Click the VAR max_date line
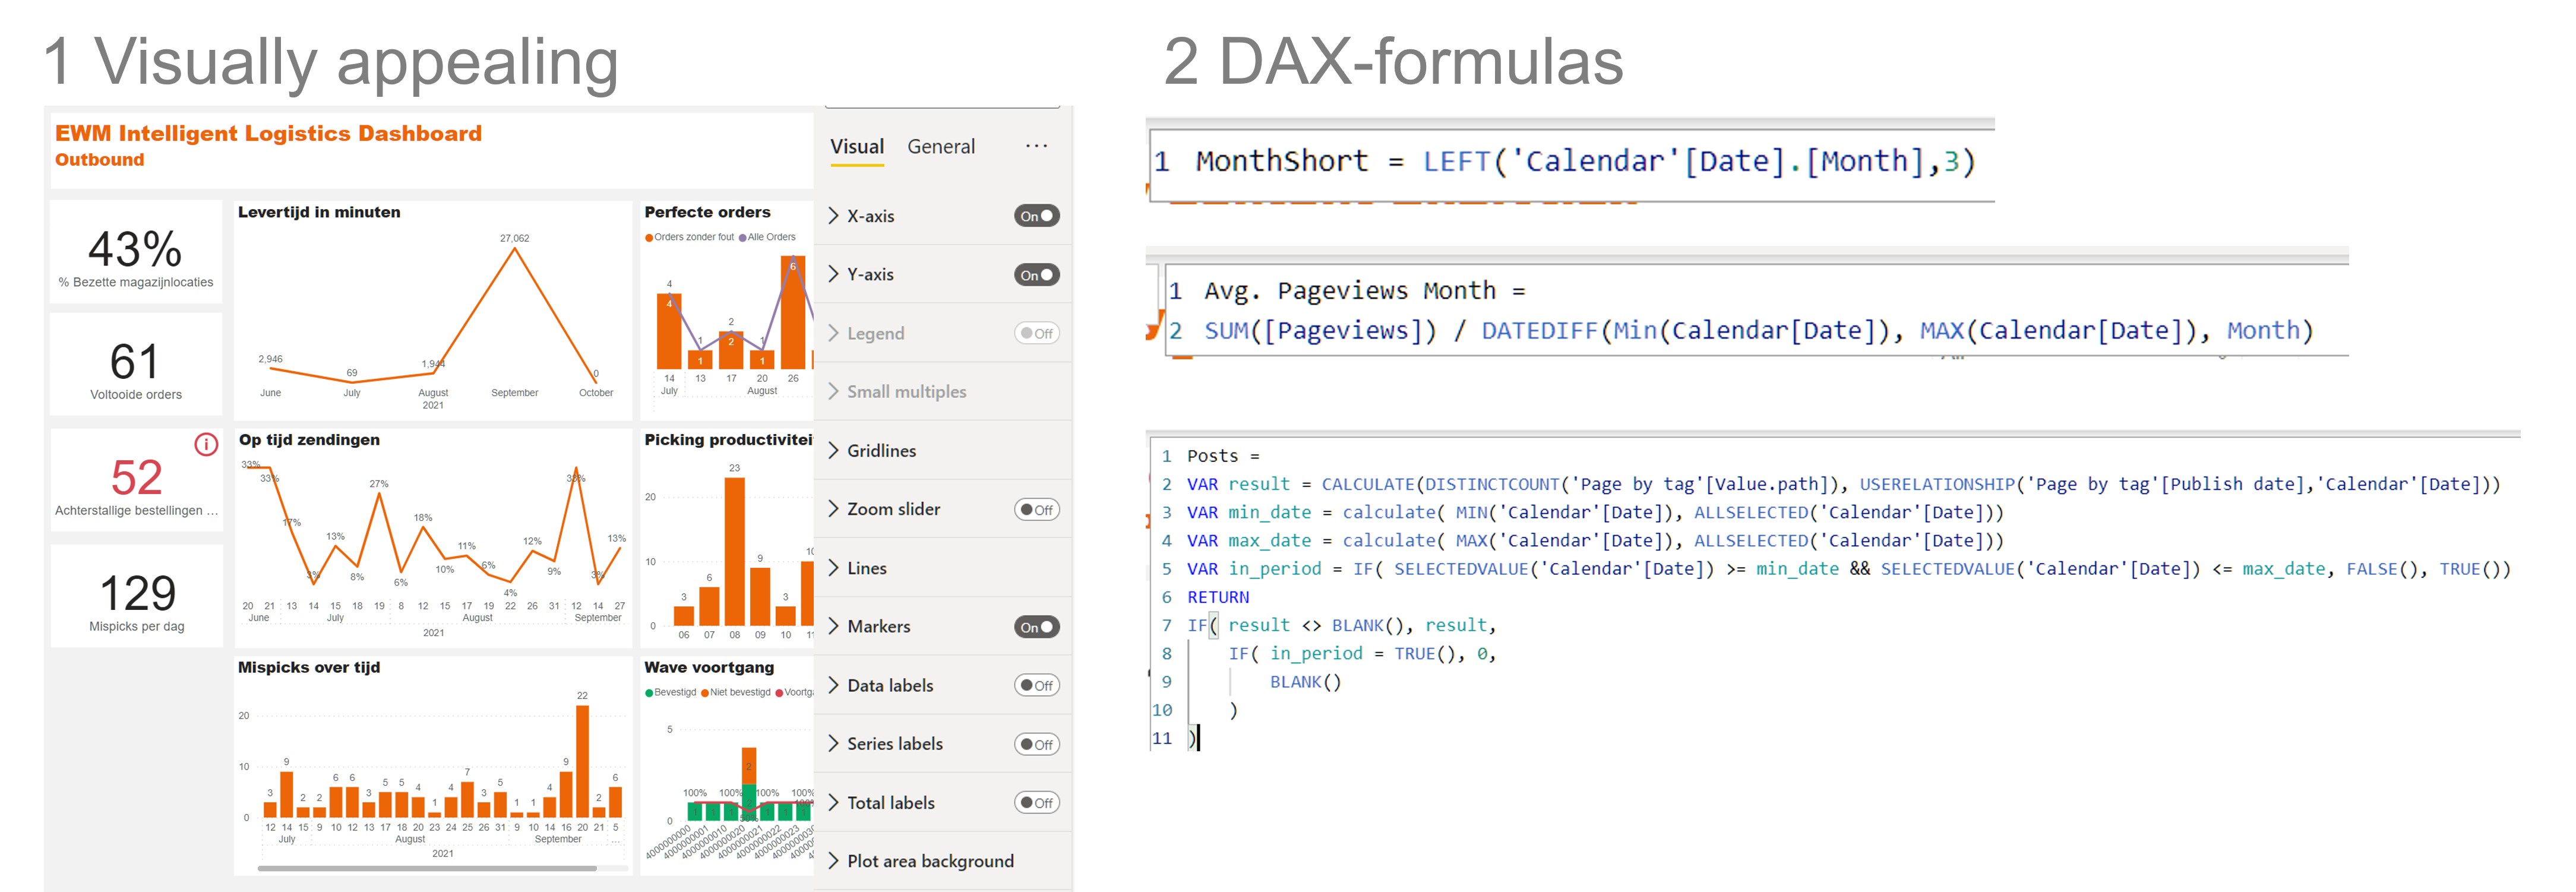 [1595, 541]
